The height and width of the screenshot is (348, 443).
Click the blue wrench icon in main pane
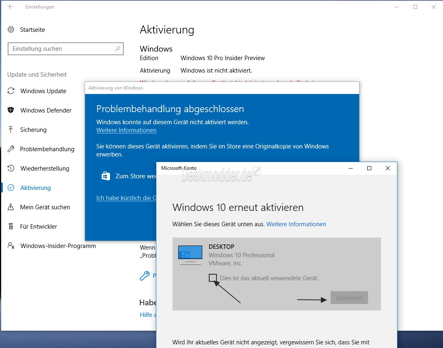pos(145,276)
